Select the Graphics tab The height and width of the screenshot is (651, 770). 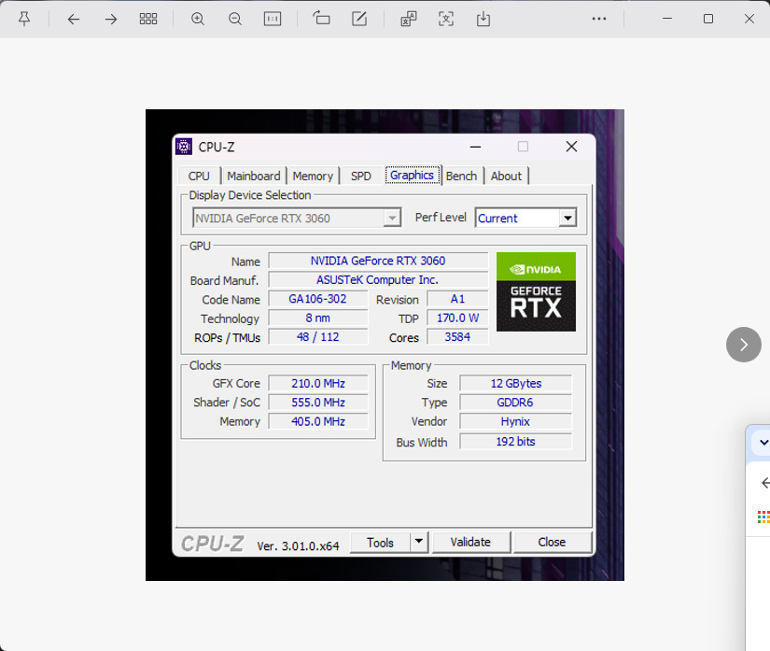412,175
